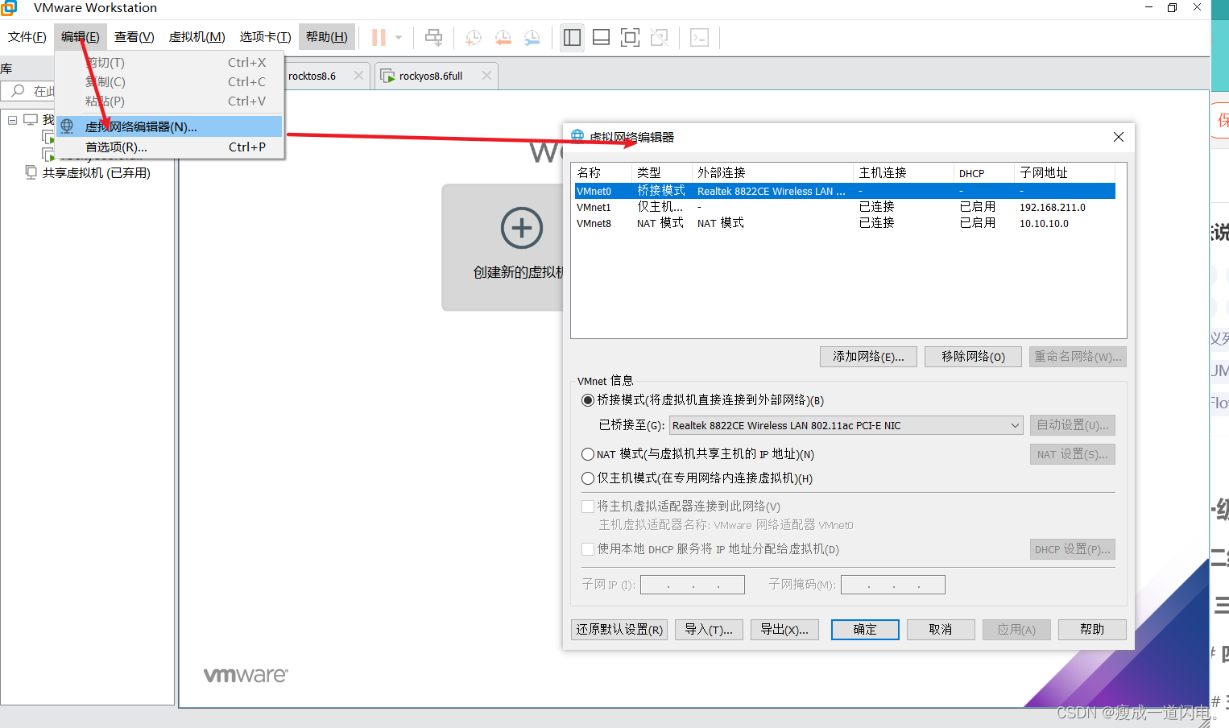
Task: Click the shared virtual machines icon
Action: click(x=31, y=172)
